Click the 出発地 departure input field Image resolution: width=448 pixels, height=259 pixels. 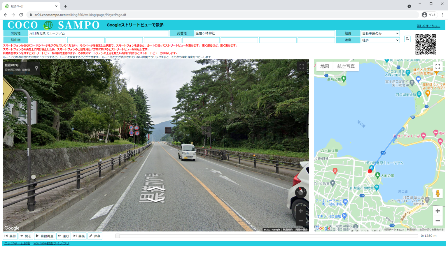click(x=99, y=34)
